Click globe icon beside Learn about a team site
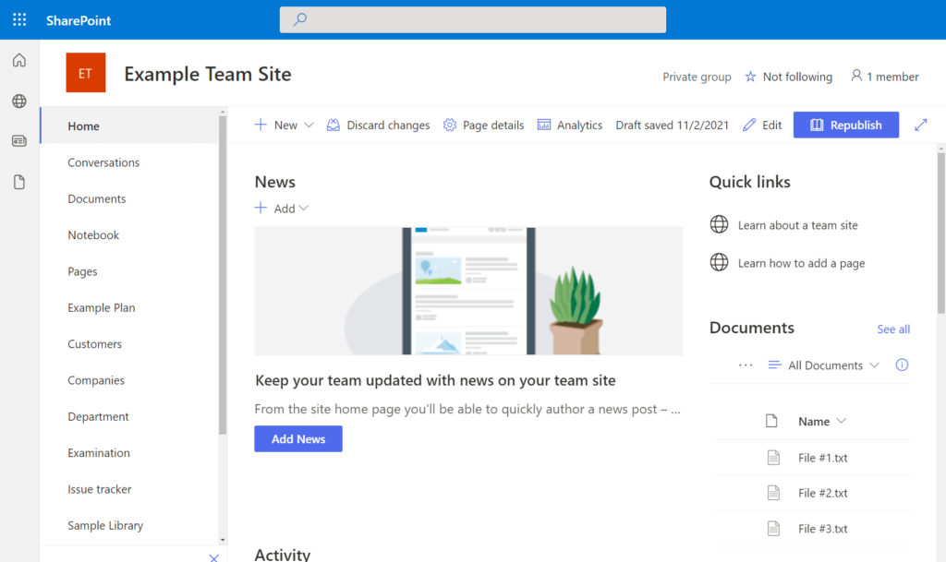 [719, 224]
